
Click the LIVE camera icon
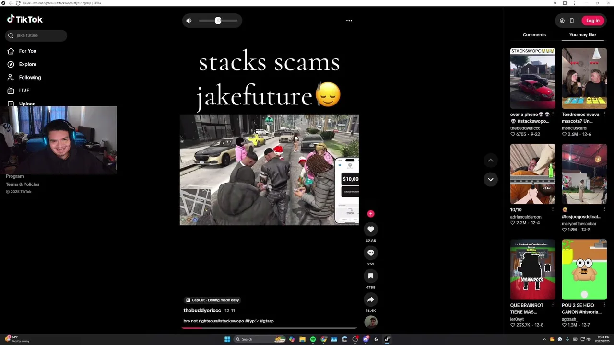tap(11, 91)
